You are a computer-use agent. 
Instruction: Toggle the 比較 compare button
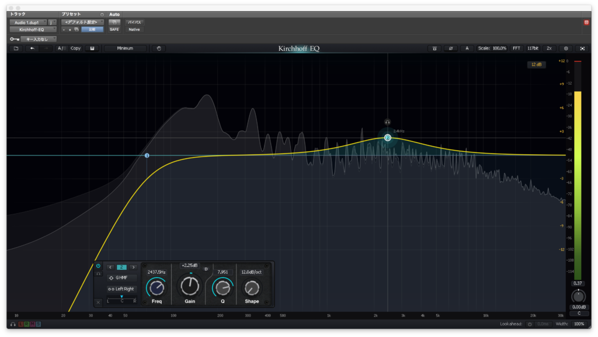pos(92,29)
